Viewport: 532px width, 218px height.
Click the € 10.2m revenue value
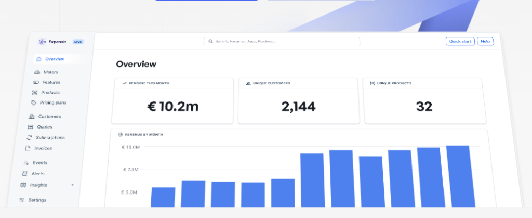172,107
